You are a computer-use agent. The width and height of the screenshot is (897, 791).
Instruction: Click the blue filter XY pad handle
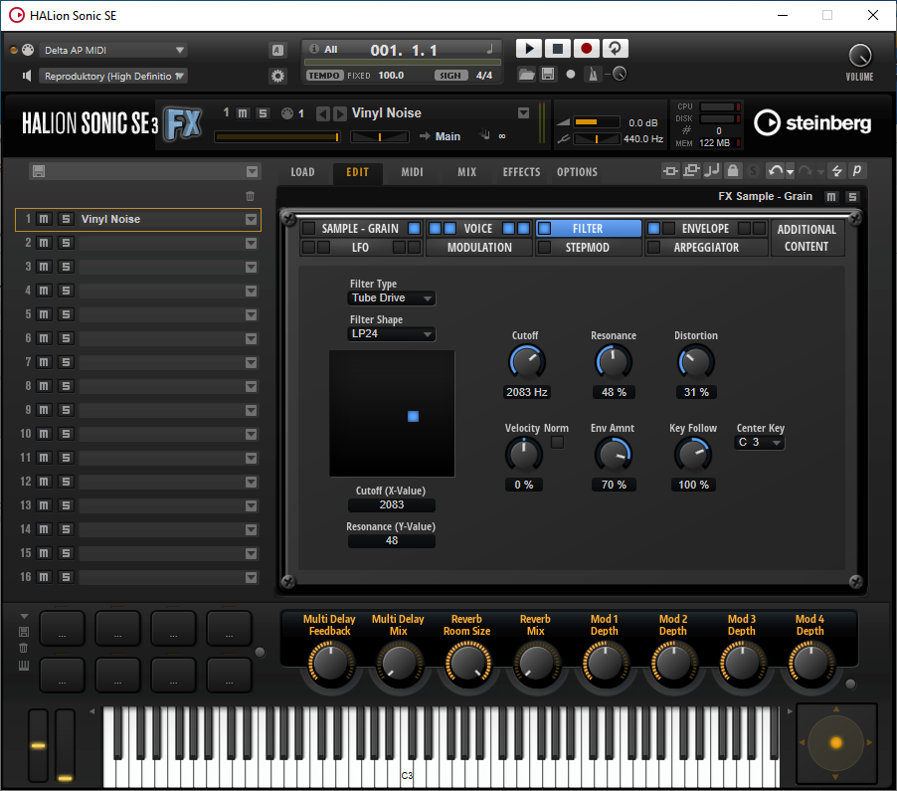tap(413, 416)
